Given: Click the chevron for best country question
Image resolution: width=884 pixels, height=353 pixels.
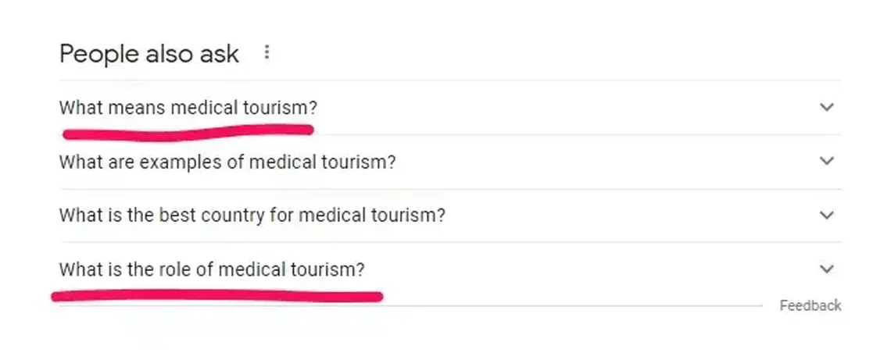Looking at the screenshot, I should pyautogui.click(x=826, y=215).
